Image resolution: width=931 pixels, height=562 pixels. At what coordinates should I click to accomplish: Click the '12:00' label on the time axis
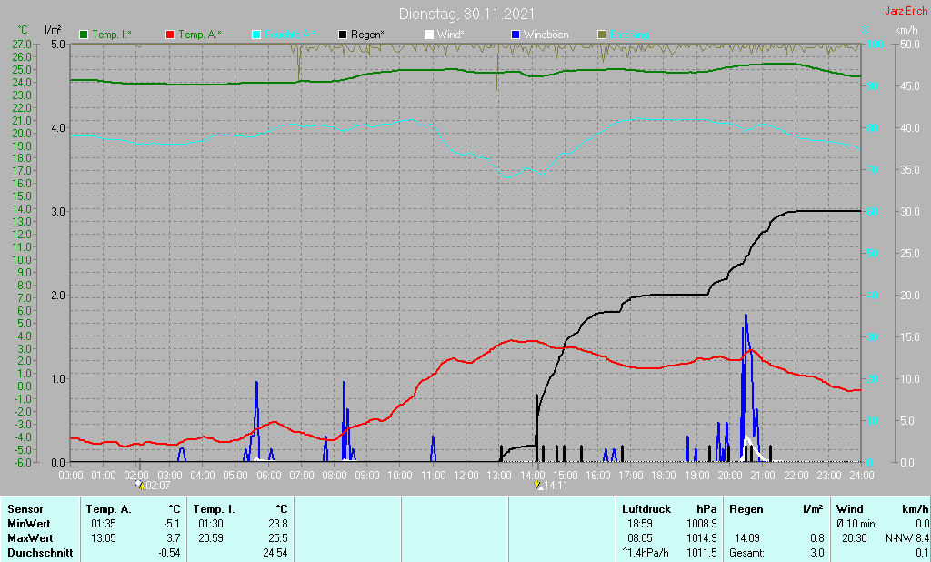point(466,476)
